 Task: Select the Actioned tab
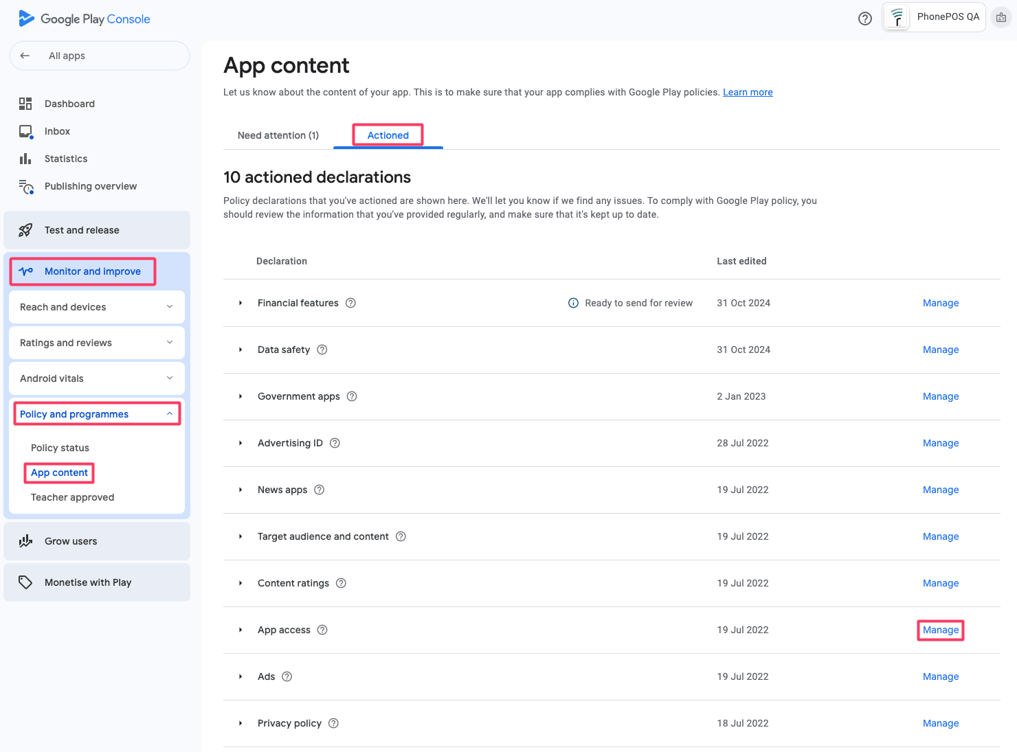[x=388, y=135]
